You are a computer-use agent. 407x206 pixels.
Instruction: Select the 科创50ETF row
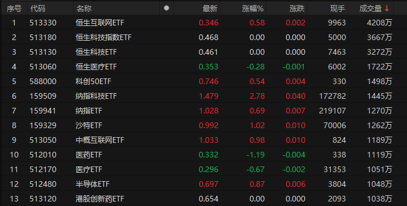[x=203, y=81]
